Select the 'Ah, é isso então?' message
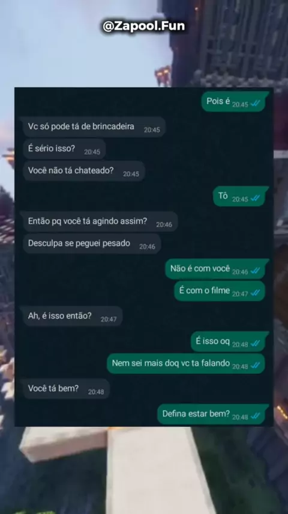This screenshot has height=514, width=288. point(71,317)
